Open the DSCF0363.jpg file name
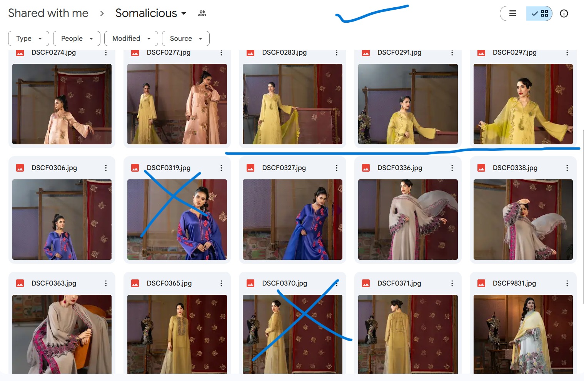The image size is (584, 381). click(54, 283)
